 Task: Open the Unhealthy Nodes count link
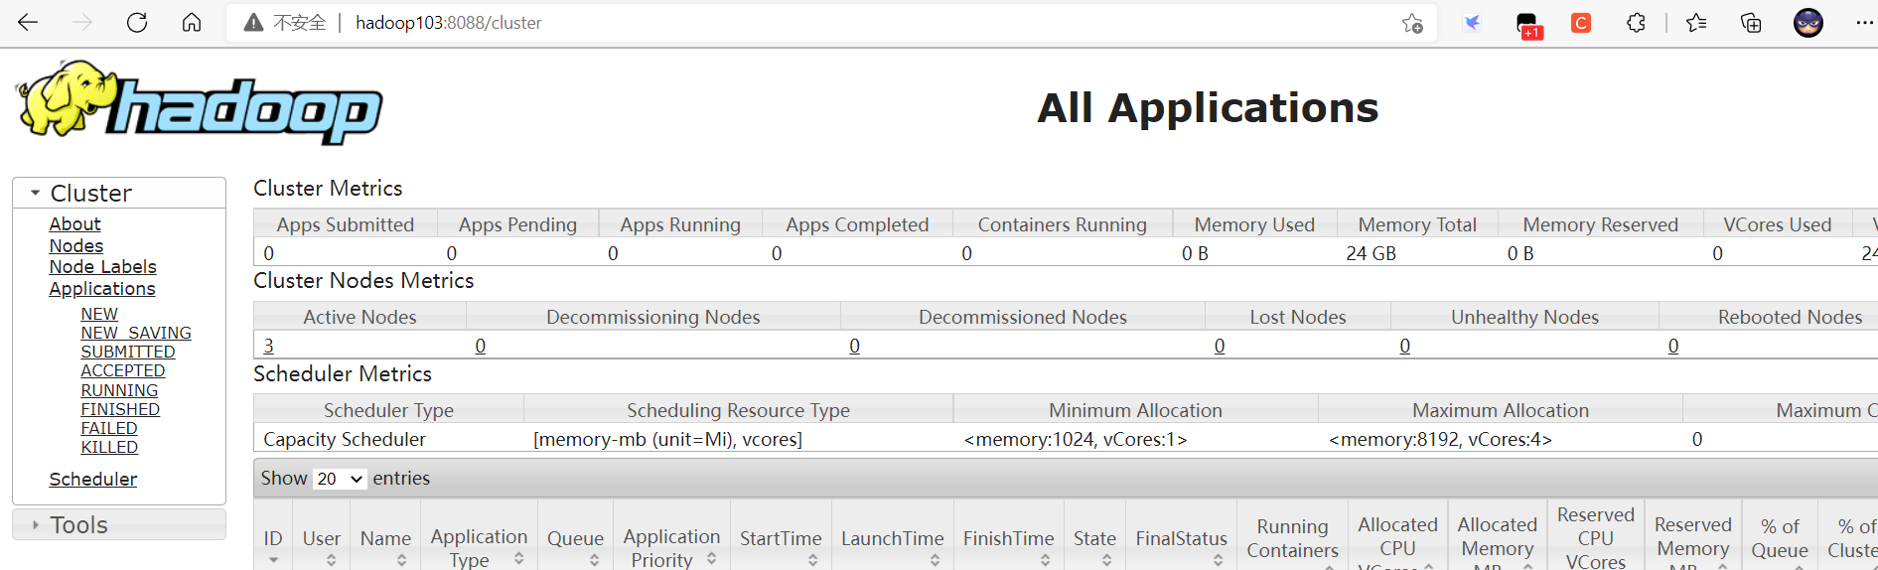1405,346
